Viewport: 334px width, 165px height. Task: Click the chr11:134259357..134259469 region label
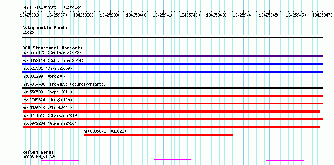coord(52,8)
